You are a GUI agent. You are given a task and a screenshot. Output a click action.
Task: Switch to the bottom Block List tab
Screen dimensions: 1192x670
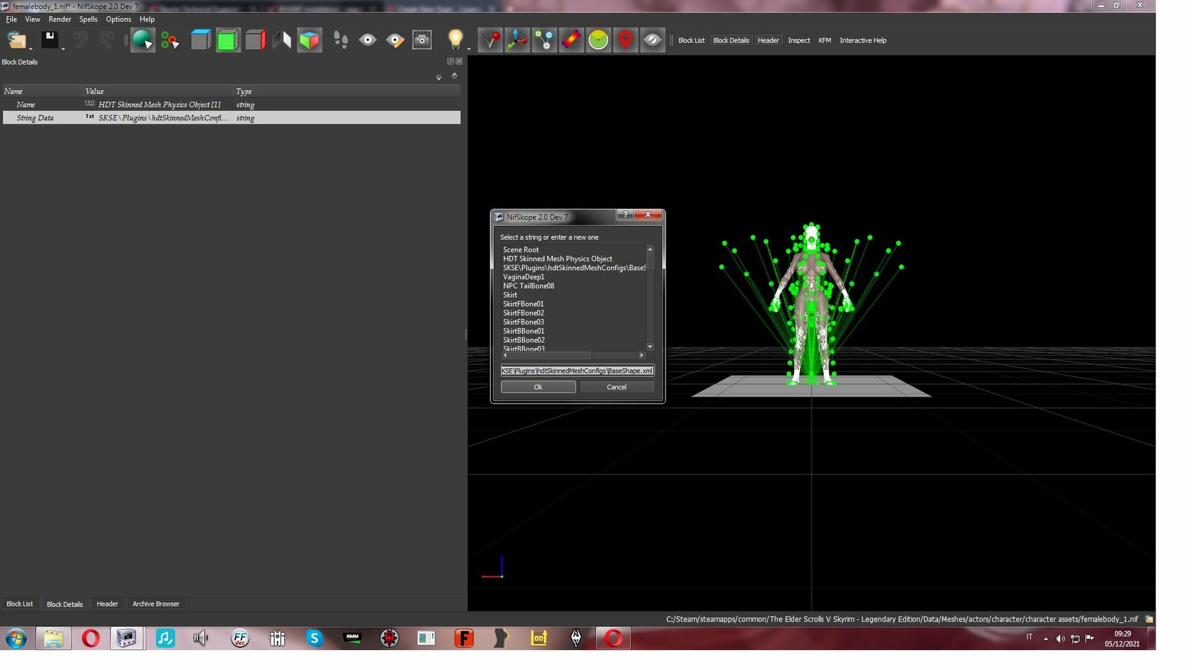point(19,604)
